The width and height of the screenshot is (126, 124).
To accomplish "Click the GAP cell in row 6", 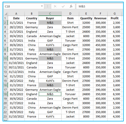I will pos(50,41).
